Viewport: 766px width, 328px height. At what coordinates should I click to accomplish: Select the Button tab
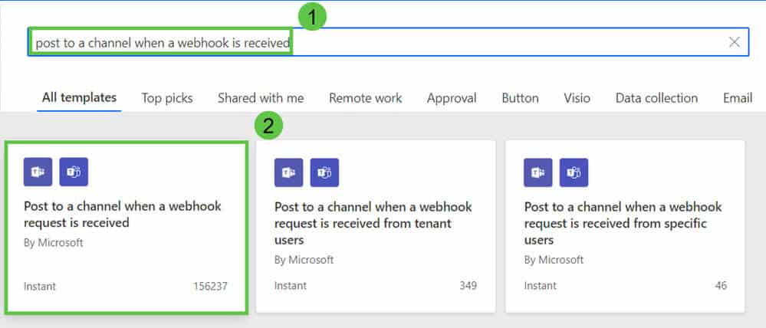[x=521, y=98]
